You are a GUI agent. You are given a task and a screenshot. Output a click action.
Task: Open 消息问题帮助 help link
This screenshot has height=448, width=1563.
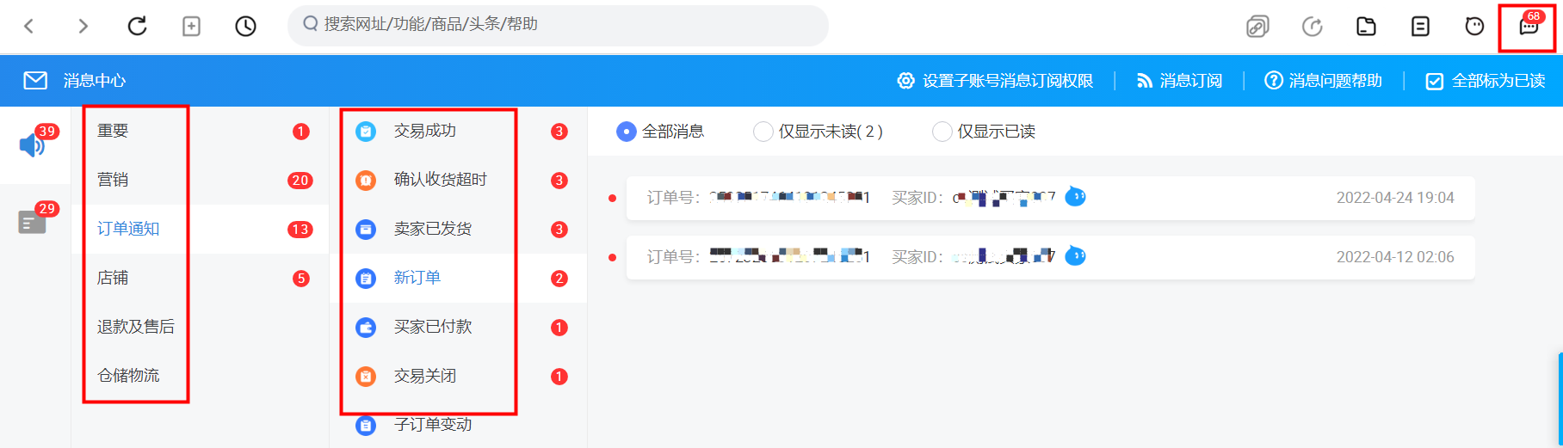[1323, 81]
